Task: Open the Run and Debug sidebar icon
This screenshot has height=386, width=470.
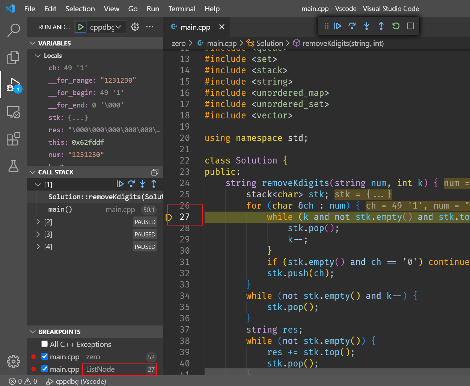Action: tap(13, 85)
